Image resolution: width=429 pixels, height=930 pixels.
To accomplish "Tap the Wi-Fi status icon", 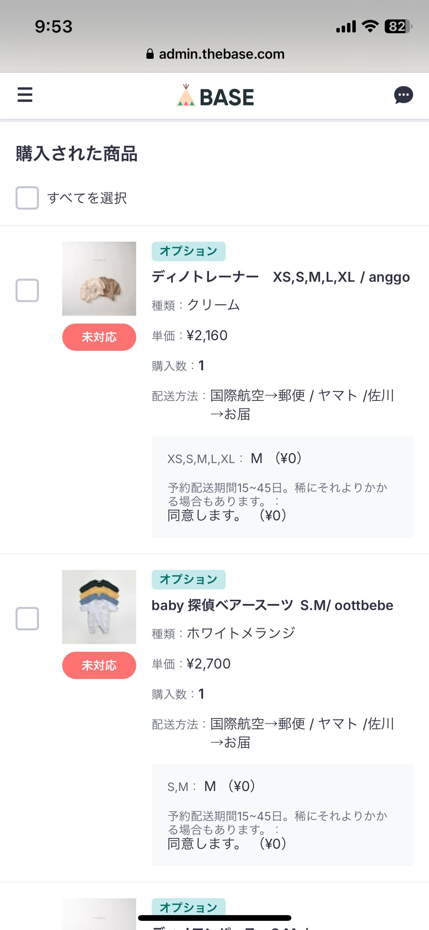I will [x=370, y=26].
